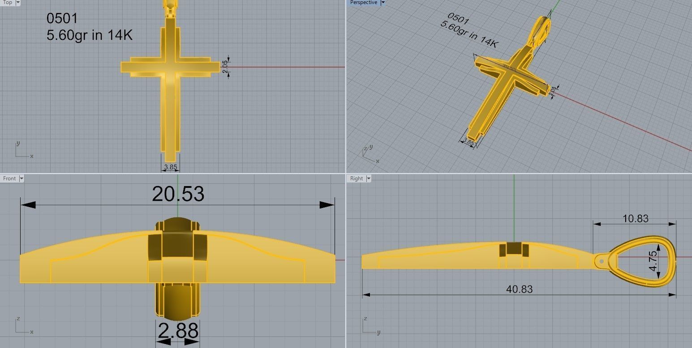692x348 pixels.
Task: Click the xyz axis icon in Perspective view
Action: click(370, 154)
